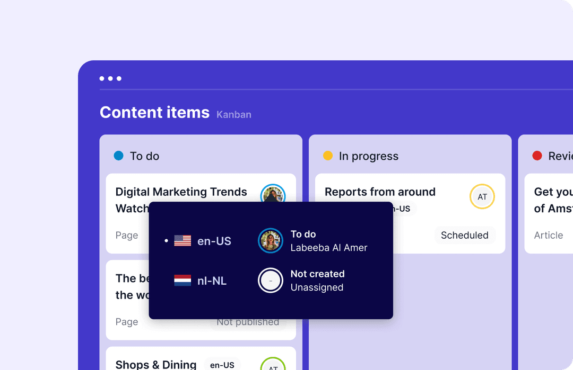573x370 pixels.
Task: Click the red status dot beside Review
Action: point(537,156)
